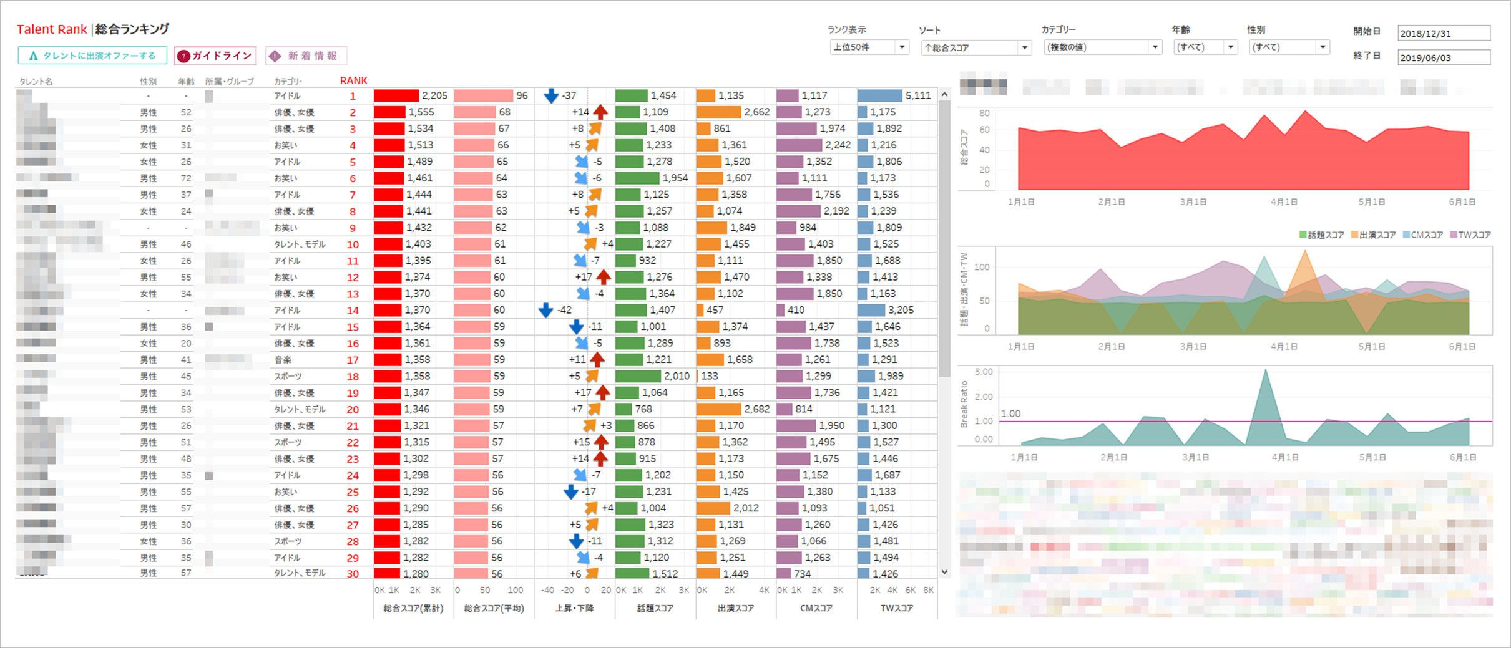Screen dimensions: 1511x648
Task: Click the blue down arrow in rank 1 row
Action: click(x=550, y=95)
